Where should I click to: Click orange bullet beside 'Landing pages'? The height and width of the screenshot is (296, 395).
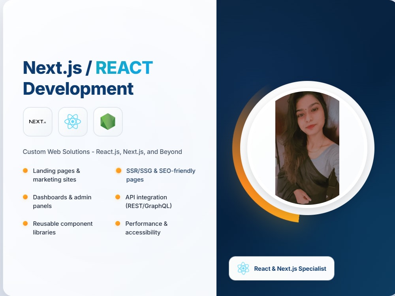[25, 170]
